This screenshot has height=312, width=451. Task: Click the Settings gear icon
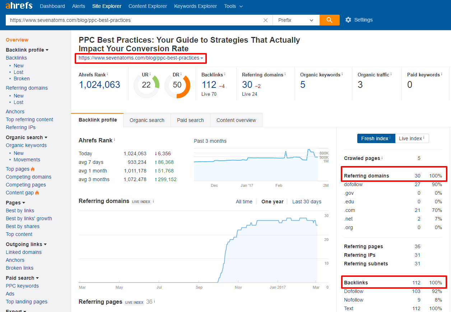348,20
